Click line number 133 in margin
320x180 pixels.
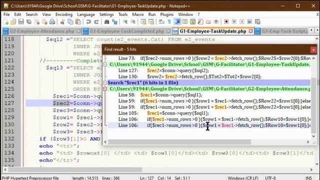[x=9, y=146]
